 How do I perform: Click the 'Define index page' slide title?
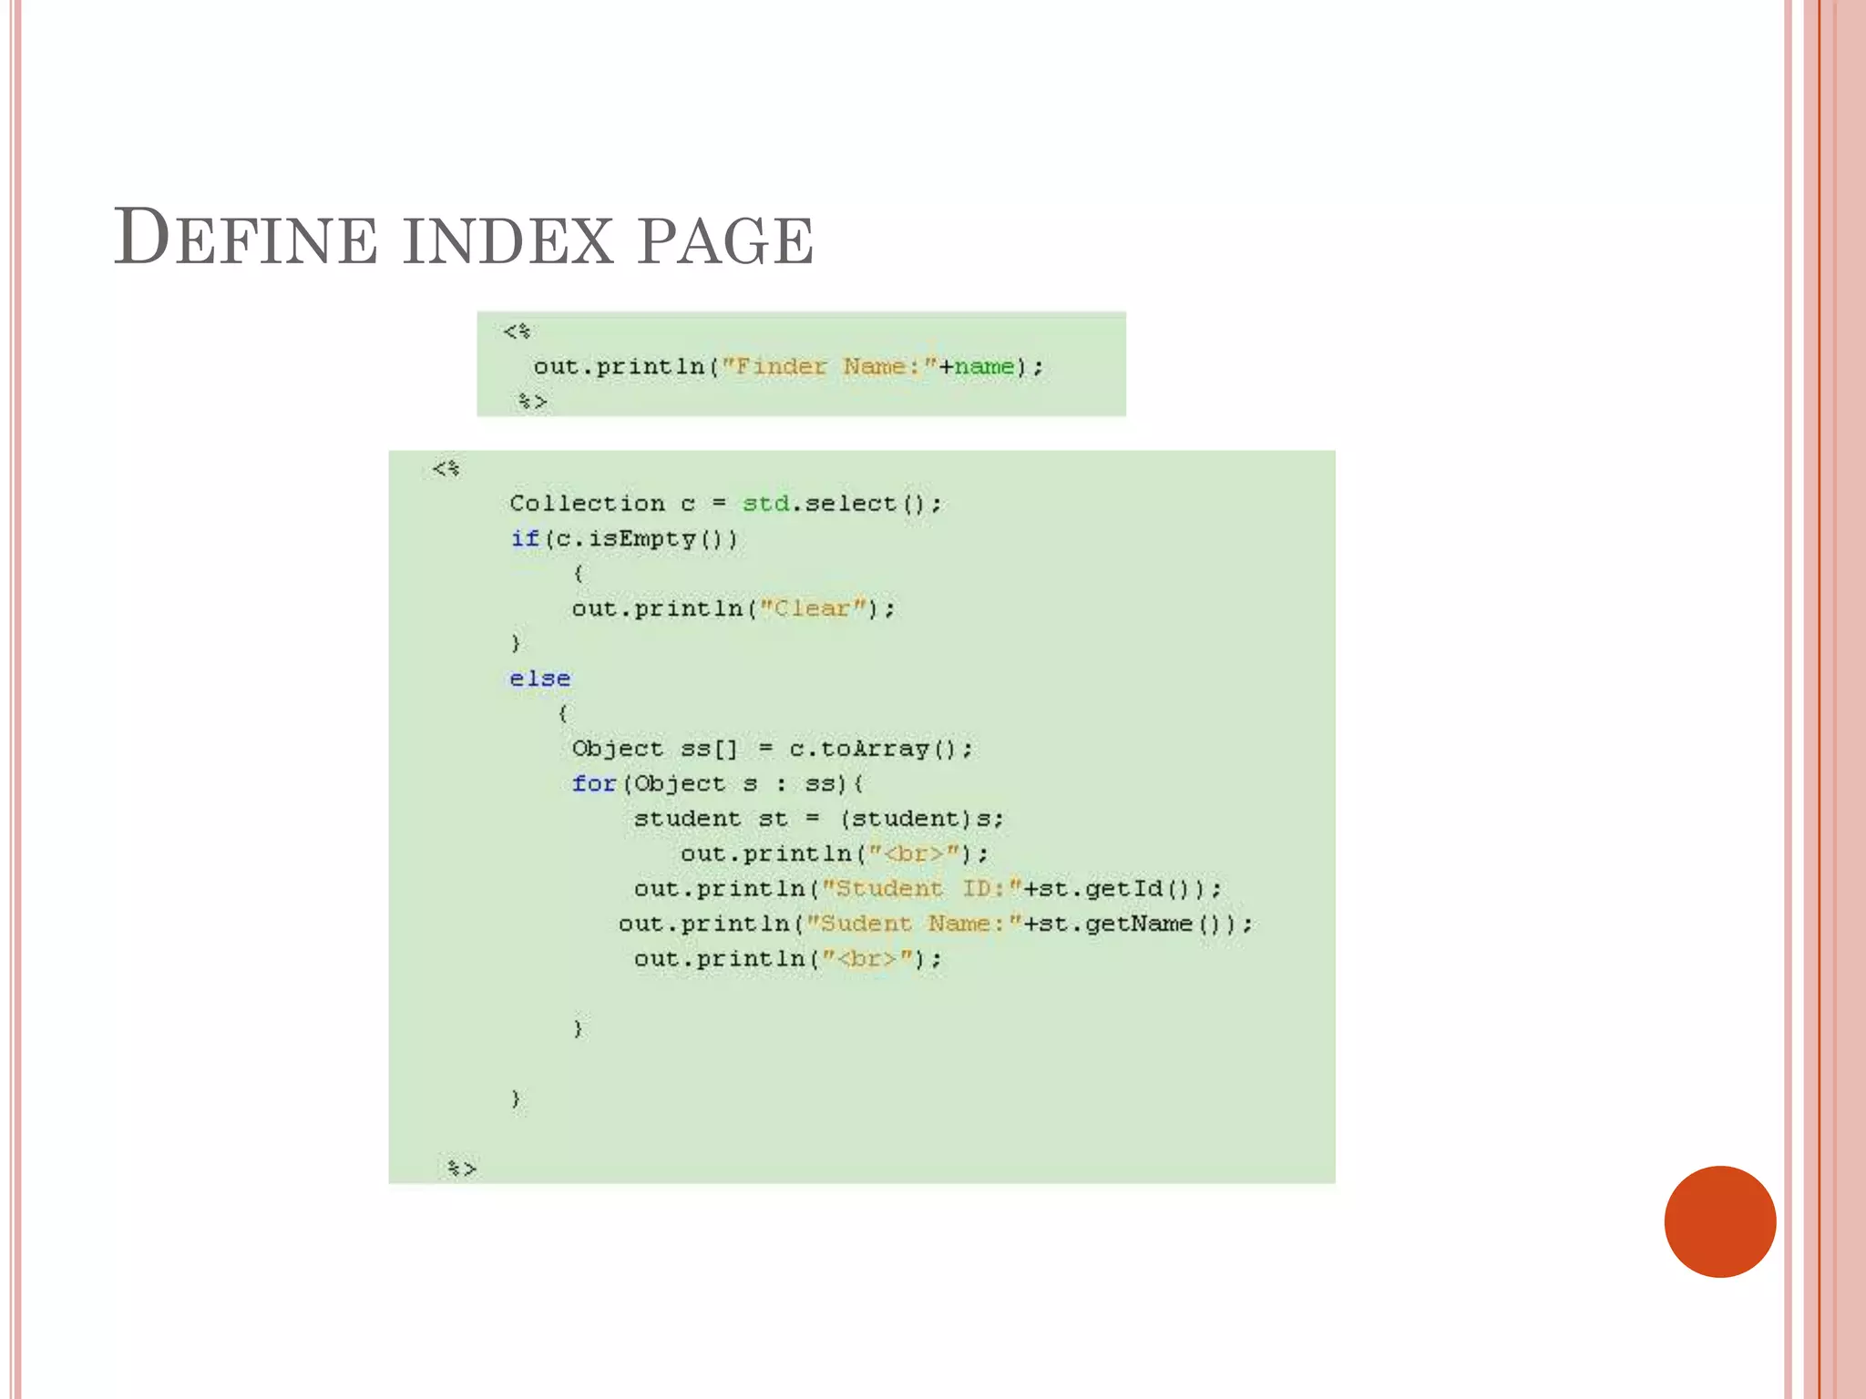[x=463, y=238]
